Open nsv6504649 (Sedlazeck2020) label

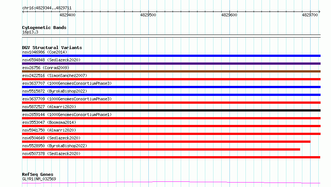click(51, 138)
